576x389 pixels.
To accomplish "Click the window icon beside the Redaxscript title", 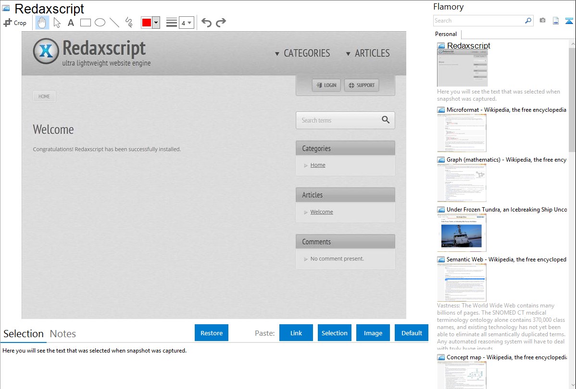I will click(6, 8).
